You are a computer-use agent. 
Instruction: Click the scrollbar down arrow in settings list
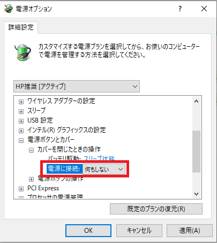pyautogui.click(x=197, y=194)
